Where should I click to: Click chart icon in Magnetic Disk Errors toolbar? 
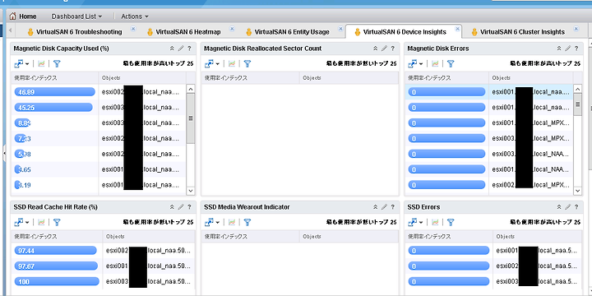tap(435, 63)
